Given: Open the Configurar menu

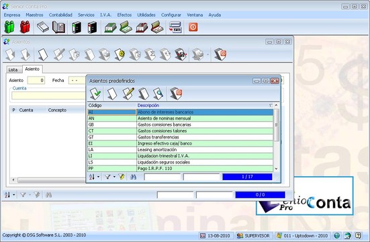Looking at the screenshot, I should [x=171, y=15].
